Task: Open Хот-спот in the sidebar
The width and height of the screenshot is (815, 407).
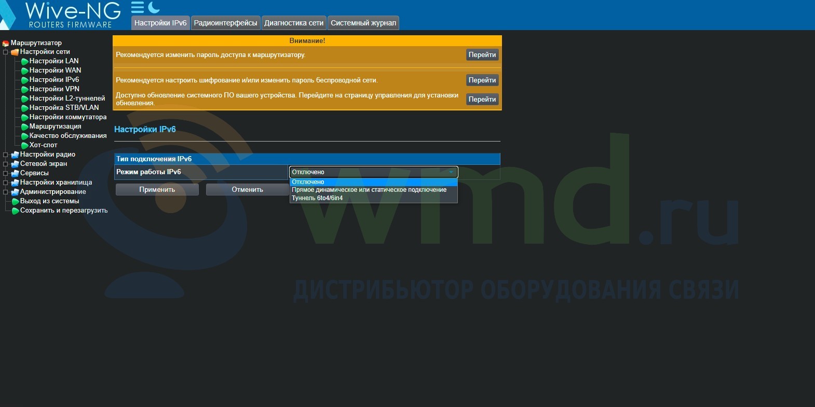Action: coord(43,145)
